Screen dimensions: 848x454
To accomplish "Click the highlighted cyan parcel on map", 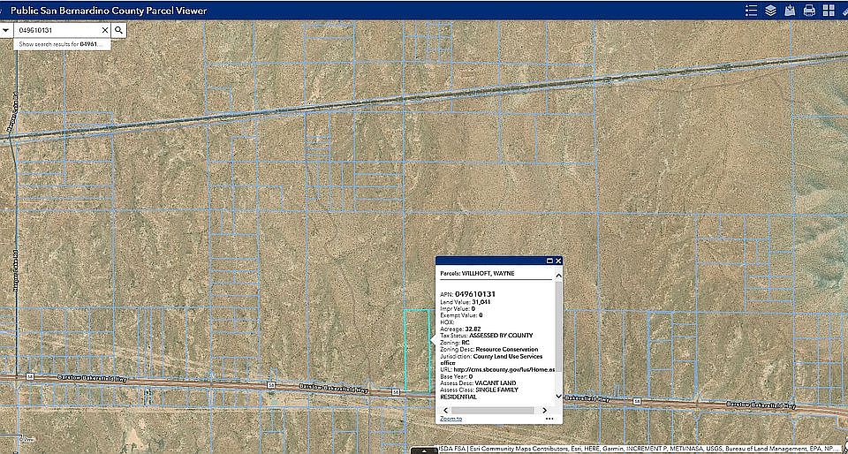I will tap(416, 351).
